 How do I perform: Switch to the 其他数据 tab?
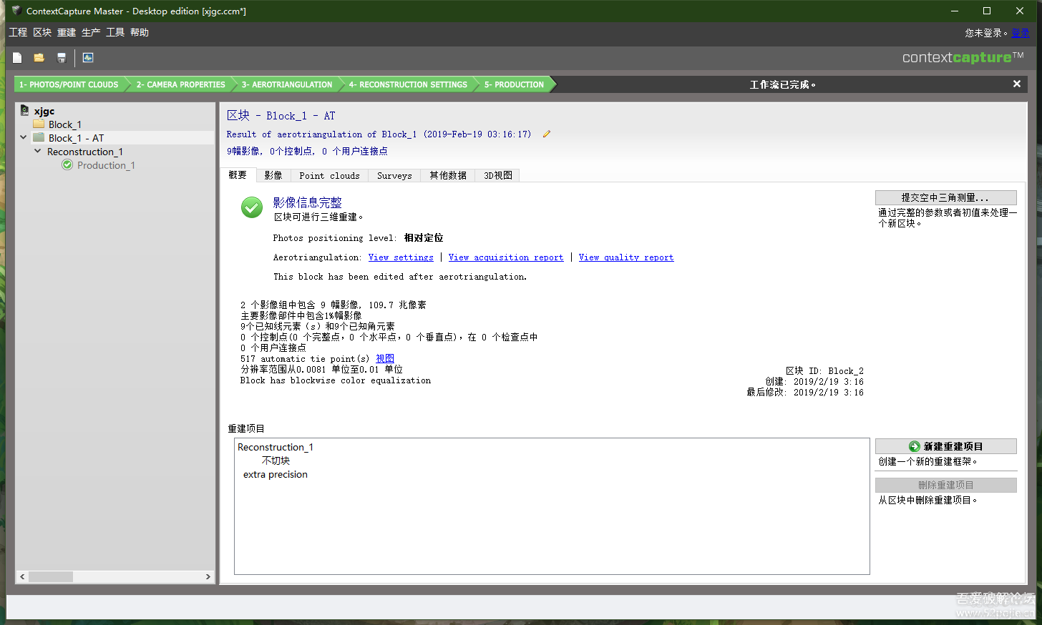448,175
